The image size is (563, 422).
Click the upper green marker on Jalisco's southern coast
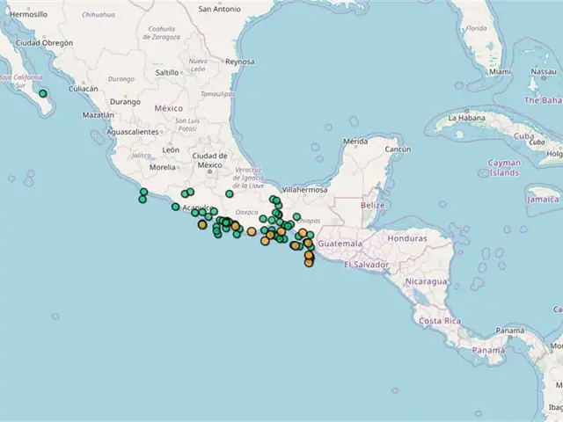[x=143, y=191]
